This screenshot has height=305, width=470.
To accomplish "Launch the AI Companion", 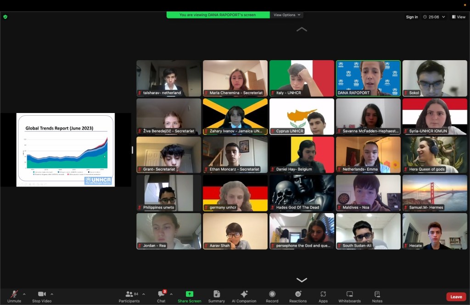I will [244, 296].
